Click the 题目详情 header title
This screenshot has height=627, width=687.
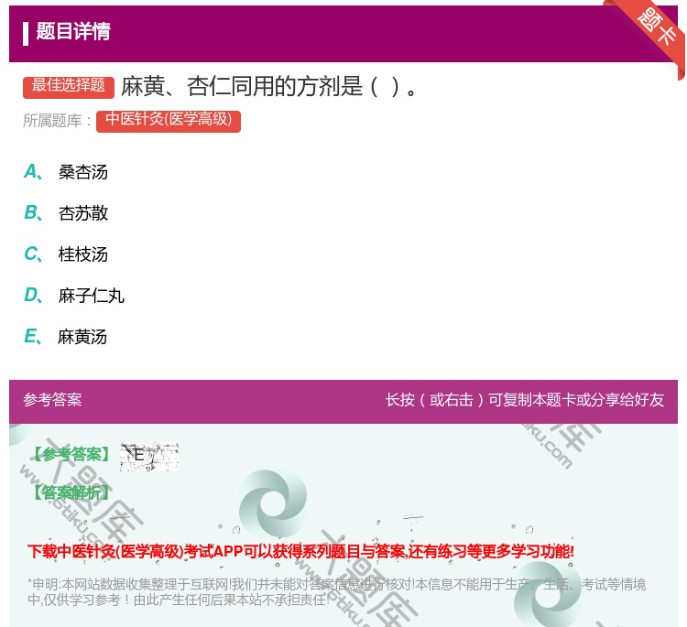73,31
